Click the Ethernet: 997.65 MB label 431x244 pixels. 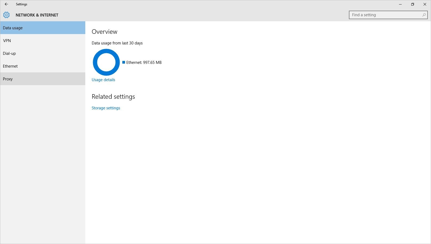pyautogui.click(x=144, y=62)
